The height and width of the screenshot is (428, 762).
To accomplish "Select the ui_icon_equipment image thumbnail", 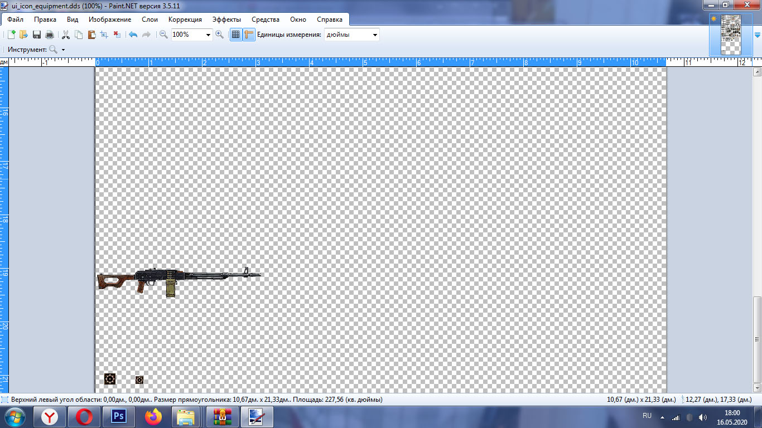I will [x=731, y=35].
